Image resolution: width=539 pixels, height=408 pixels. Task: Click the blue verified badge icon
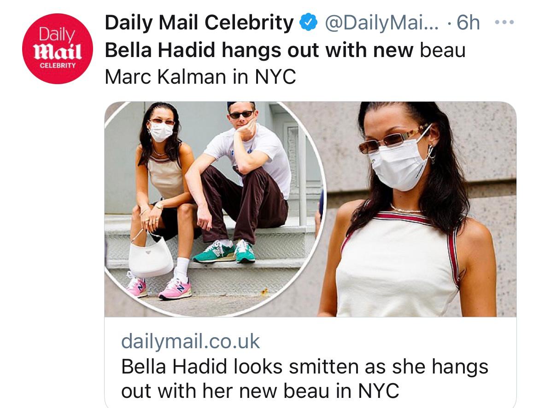click(308, 22)
